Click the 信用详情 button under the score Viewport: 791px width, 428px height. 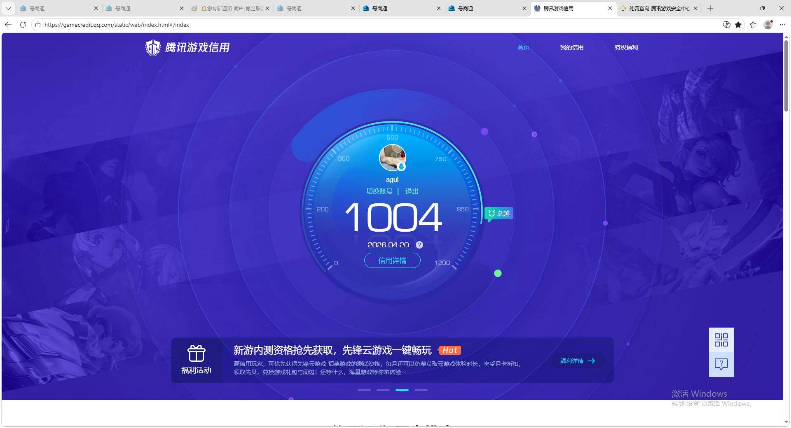pos(392,261)
